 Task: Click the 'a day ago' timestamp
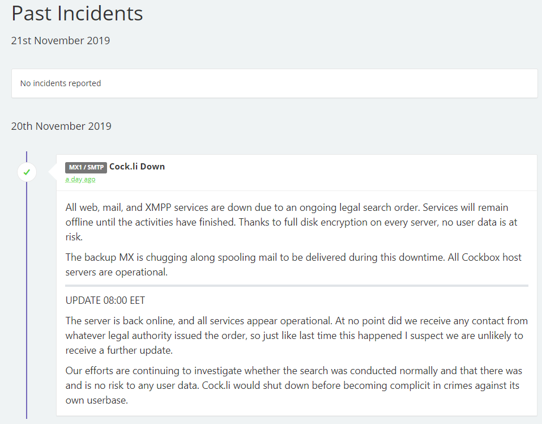80,179
